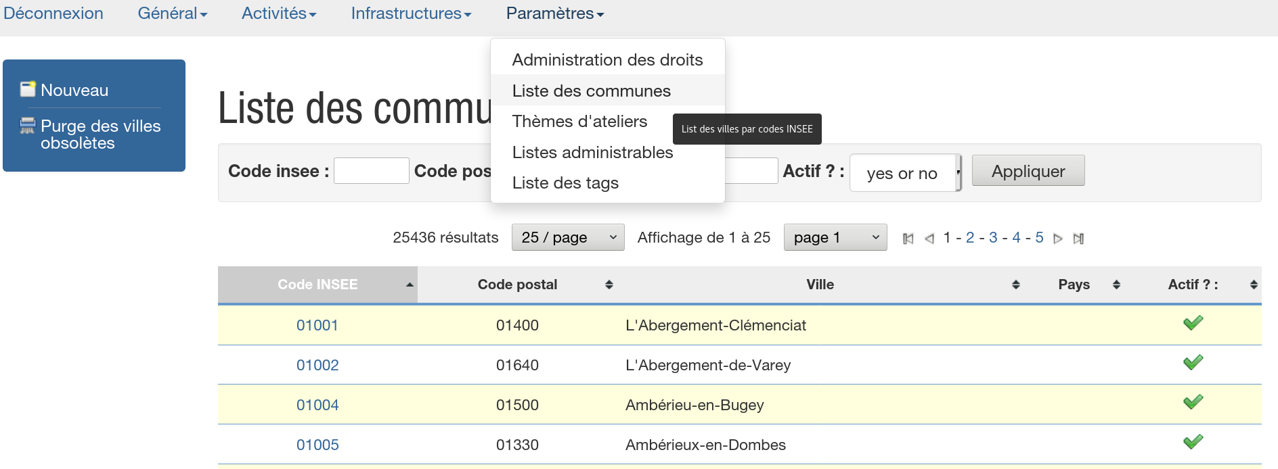Choose Administration des droits from menu

point(607,60)
